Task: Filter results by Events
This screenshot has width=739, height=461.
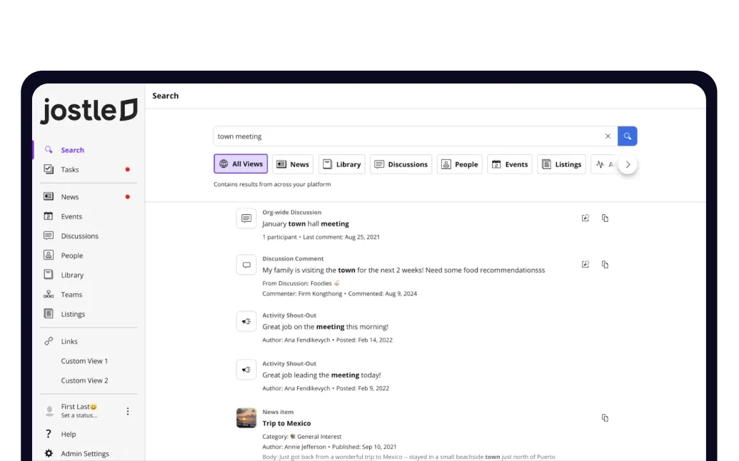Action: point(509,164)
